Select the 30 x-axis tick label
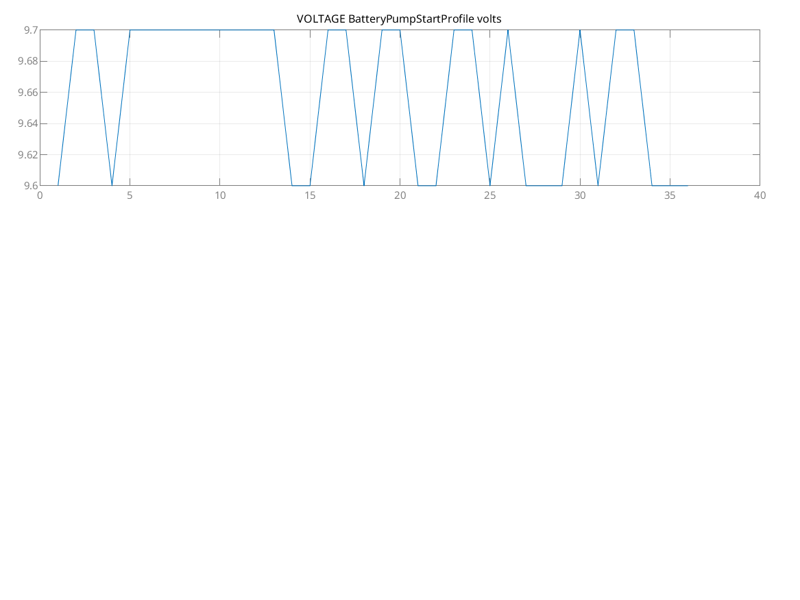The width and height of the screenshot is (800, 600). 580,195
